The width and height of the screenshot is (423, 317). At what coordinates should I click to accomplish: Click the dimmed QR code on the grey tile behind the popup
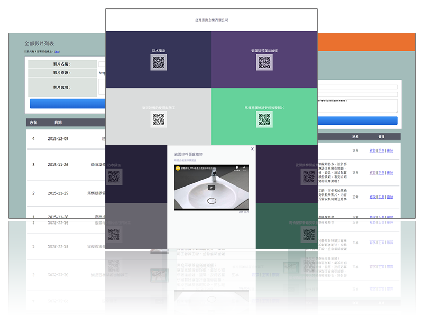pyautogui.click(x=114, y=234)
